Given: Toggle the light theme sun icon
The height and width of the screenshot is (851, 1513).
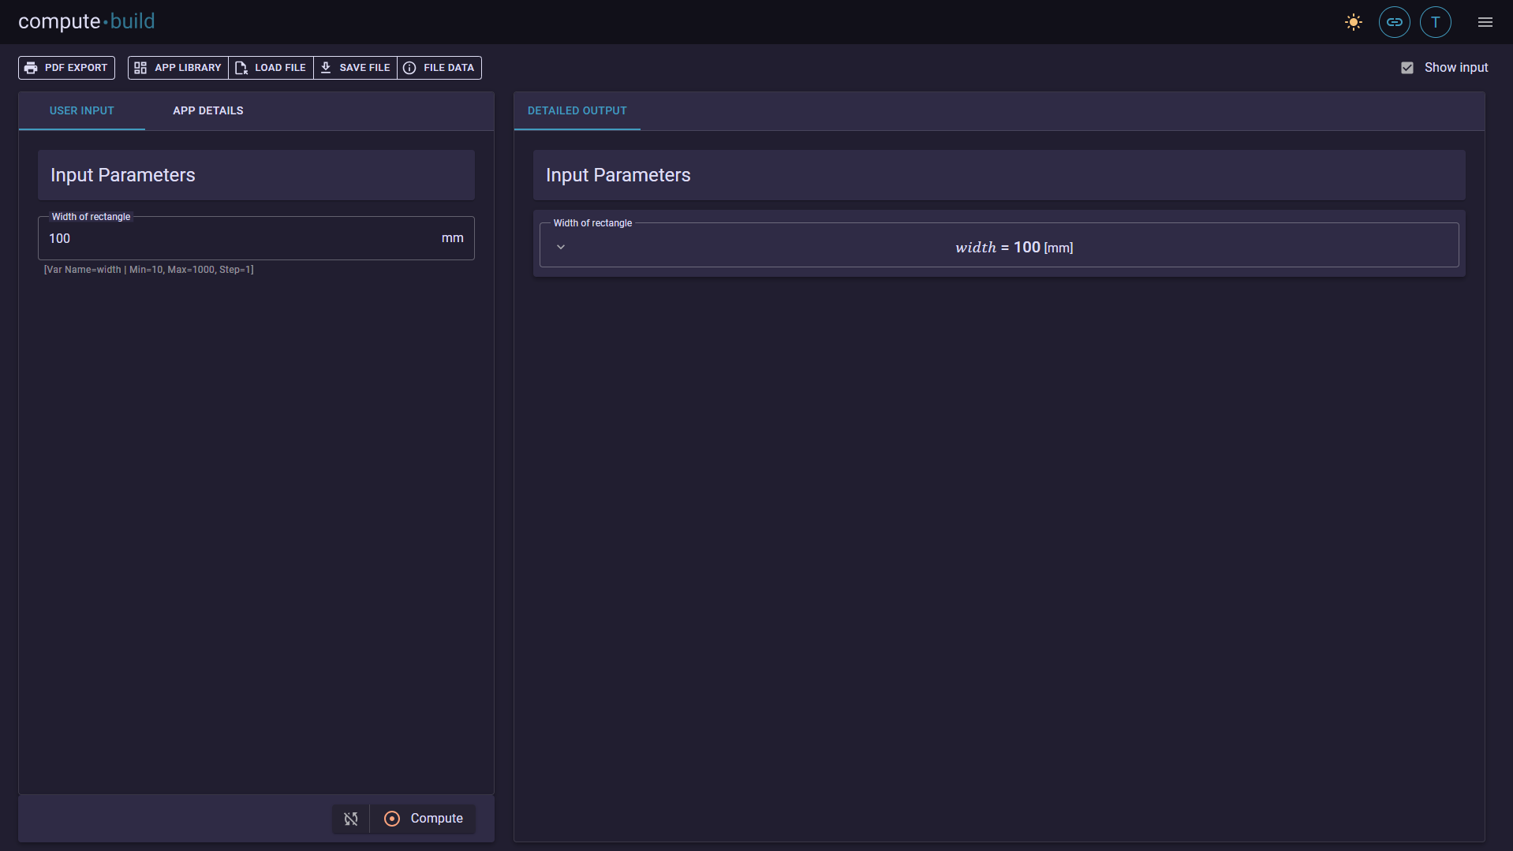Looking at the screenshot, I should 1353,21.
